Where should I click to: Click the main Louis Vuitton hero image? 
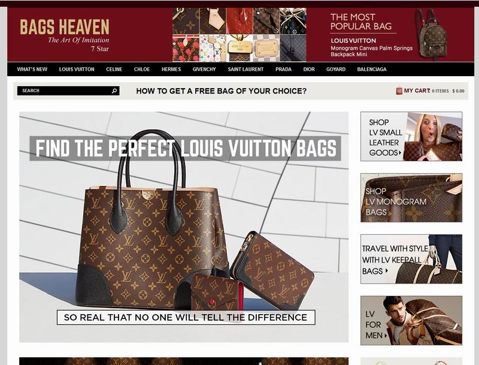[x=184, y=227]
